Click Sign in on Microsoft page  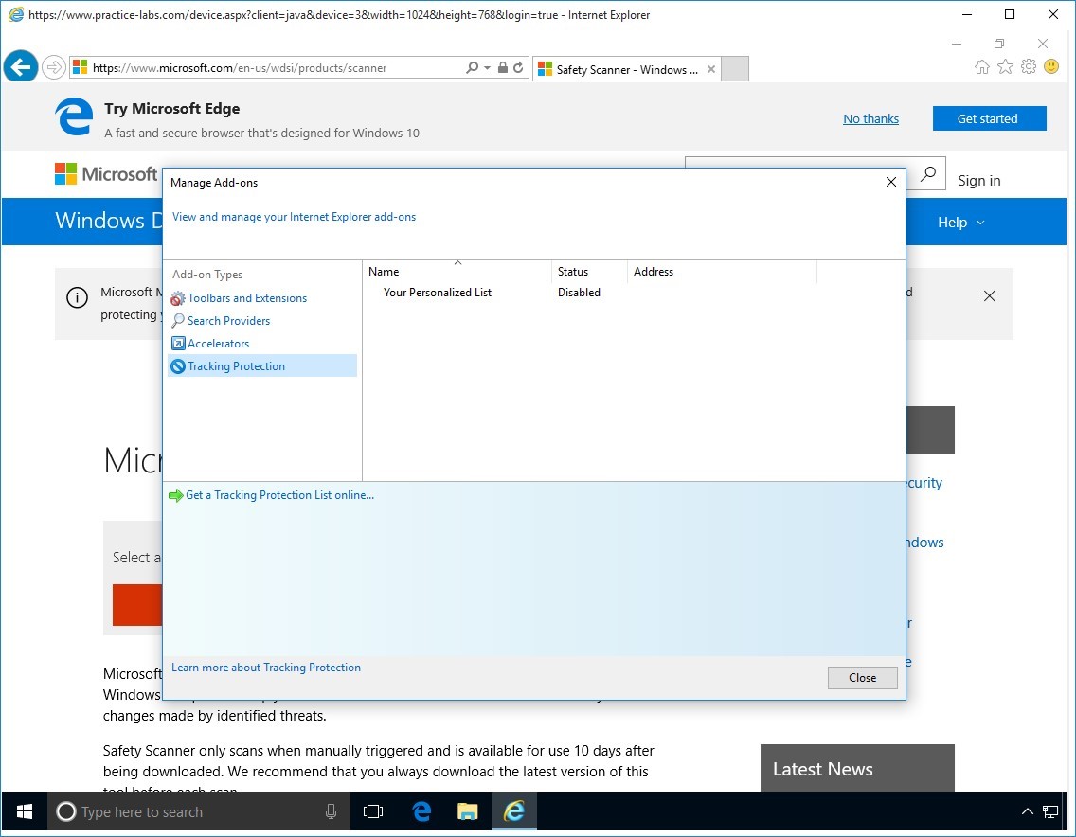(978, 181)
